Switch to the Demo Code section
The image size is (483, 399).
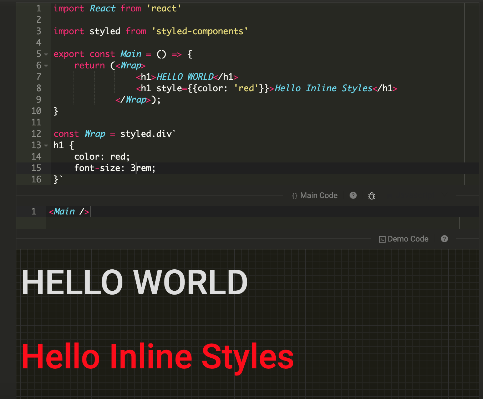[x=408, y=239]
